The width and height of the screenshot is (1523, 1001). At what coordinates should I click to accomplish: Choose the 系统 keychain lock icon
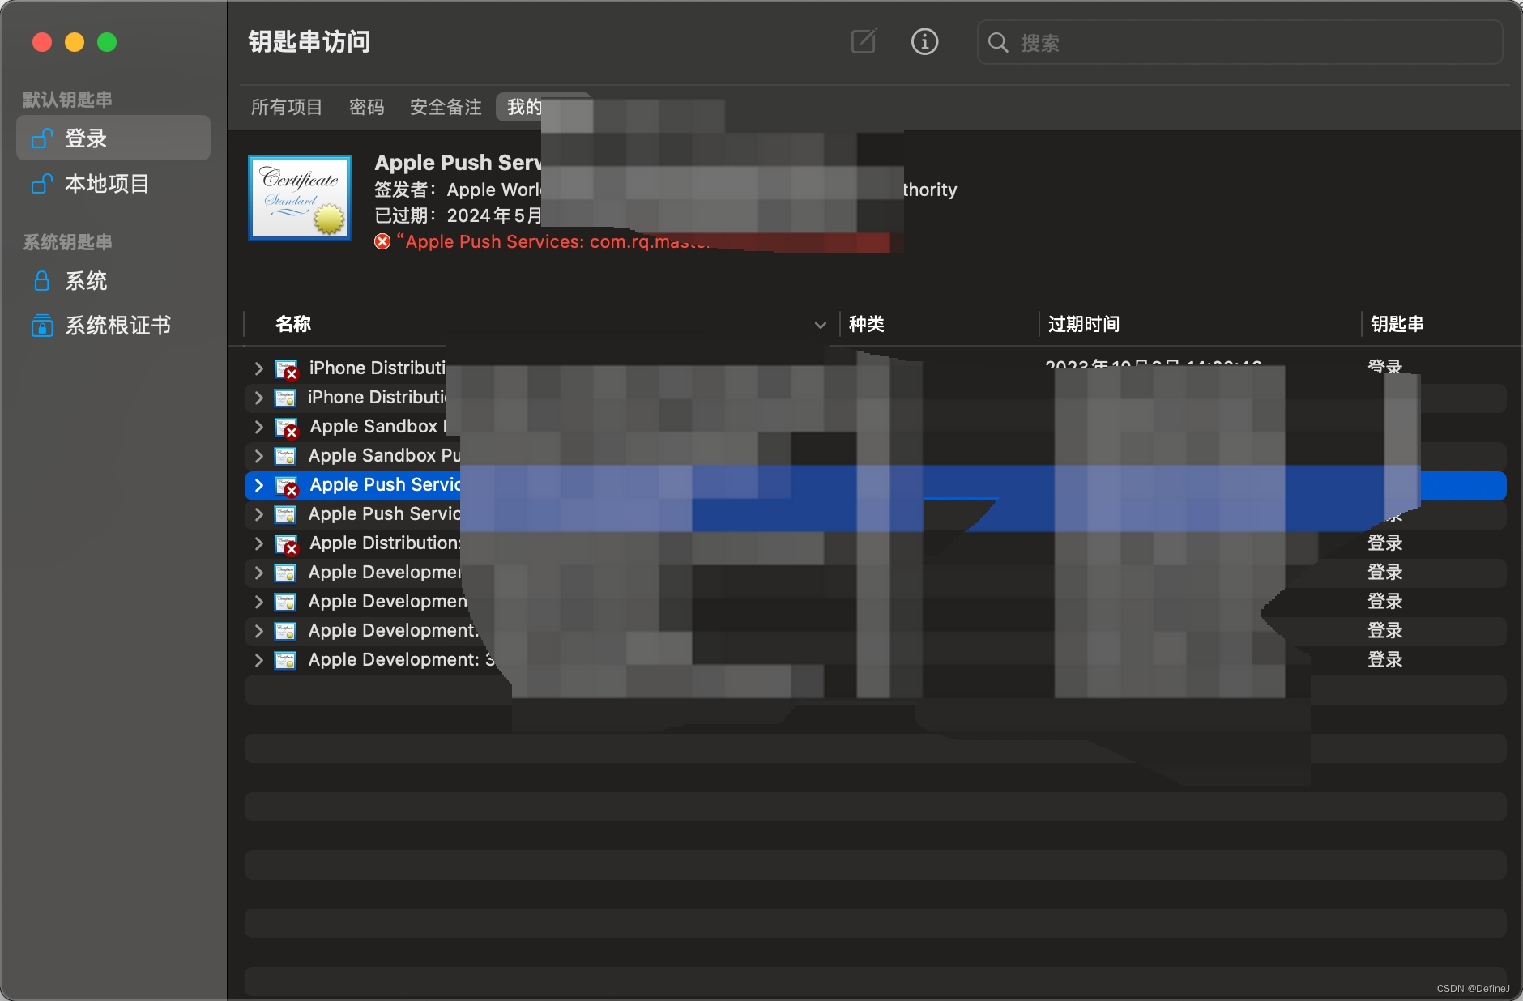(x=42, y=281)
